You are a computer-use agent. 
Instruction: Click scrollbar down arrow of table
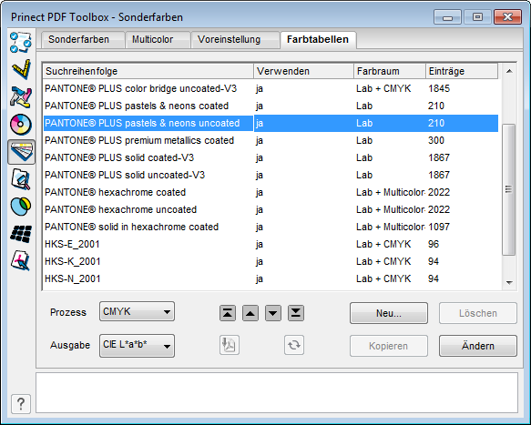coord(509,282)
